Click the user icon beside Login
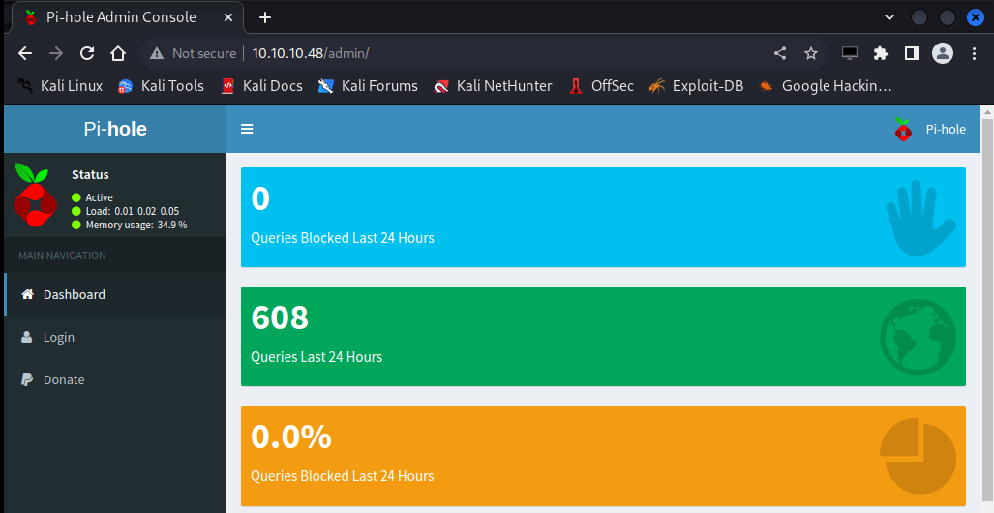This screenshot has width=994, height=513. tap(27, 337)
